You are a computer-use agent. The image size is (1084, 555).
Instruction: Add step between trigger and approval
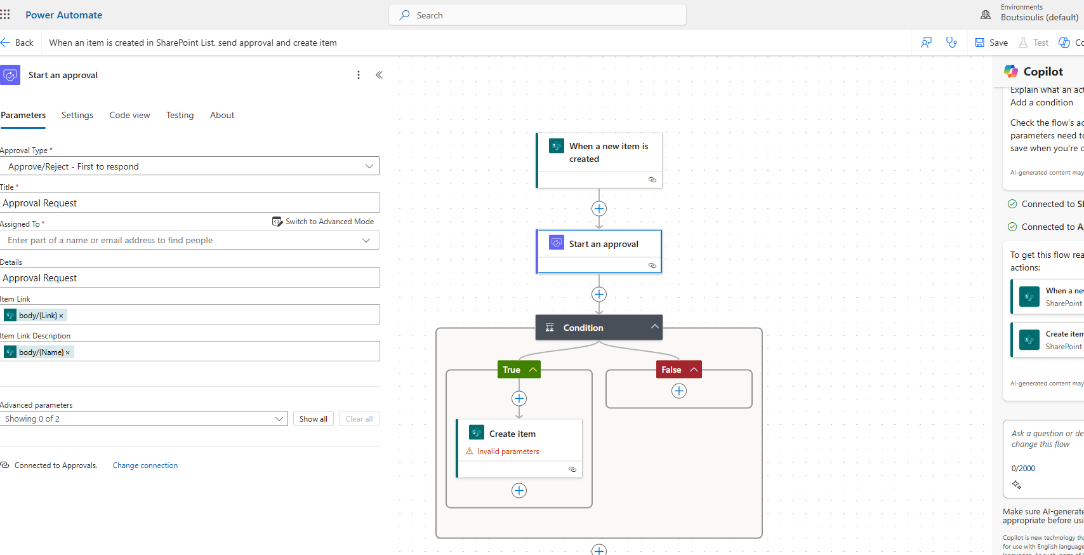(x=599, y=209)
